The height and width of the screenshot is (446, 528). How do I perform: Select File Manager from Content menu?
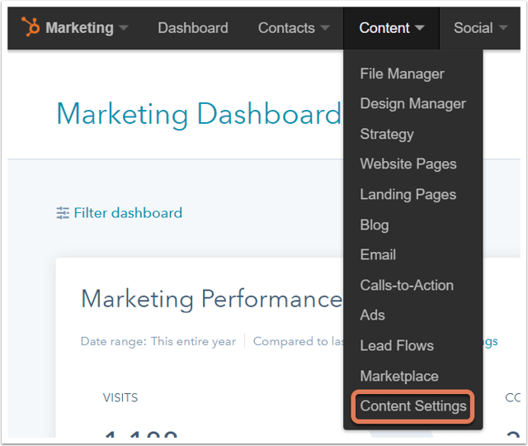point(402,74)
